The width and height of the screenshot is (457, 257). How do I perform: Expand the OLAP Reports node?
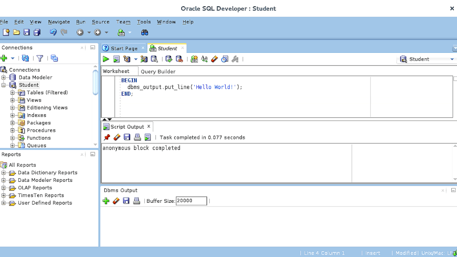[4, 188]
